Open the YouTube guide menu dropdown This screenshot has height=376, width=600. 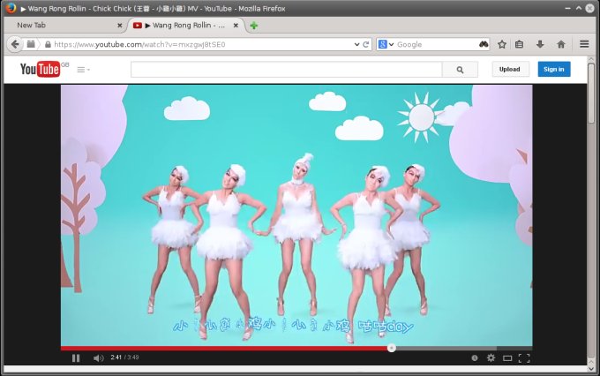(x=84, y=70)
